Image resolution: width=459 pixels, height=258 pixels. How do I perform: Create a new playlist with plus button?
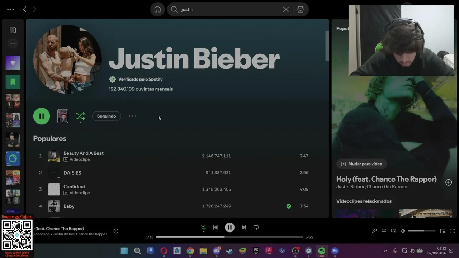pyautogui.click(x=13, y=43)
